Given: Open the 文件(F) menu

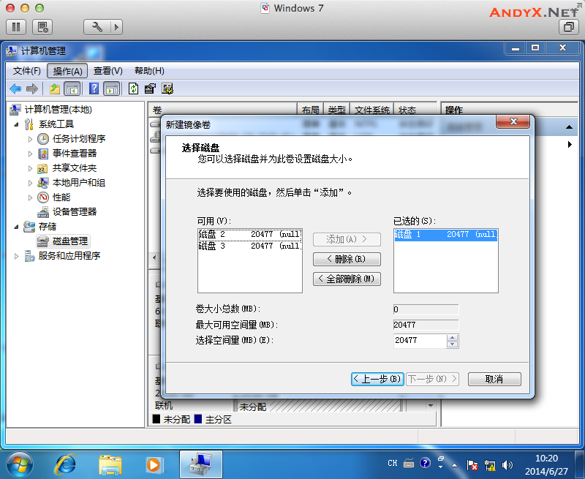Looking at the screenshot, I should pos(27,71).
